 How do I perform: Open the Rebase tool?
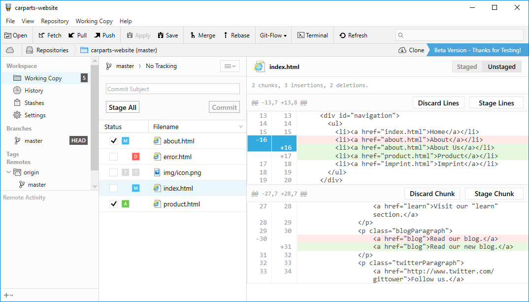click(x=236, y=35)
